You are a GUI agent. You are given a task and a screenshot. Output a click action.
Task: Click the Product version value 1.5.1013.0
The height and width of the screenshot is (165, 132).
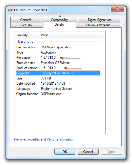[x=48, y=68]
